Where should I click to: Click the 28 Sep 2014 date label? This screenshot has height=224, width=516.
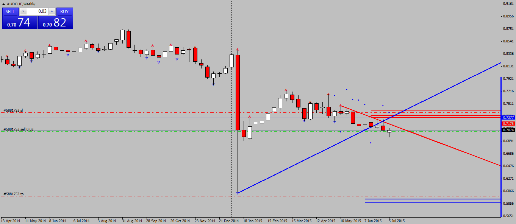[x=156, y=221]
